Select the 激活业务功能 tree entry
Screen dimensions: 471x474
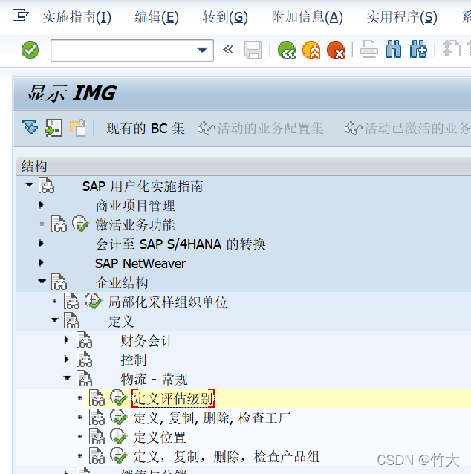(135, 224)
